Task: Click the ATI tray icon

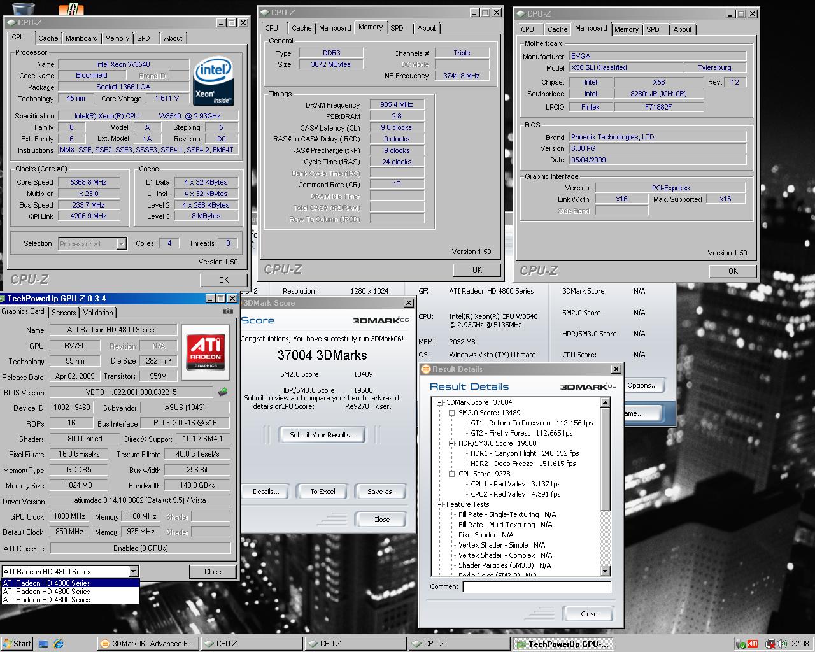Action: tap(752, 644)
